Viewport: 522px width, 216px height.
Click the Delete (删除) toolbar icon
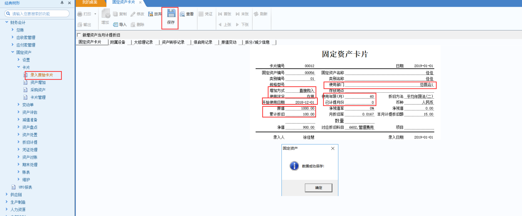pos(133,24)
